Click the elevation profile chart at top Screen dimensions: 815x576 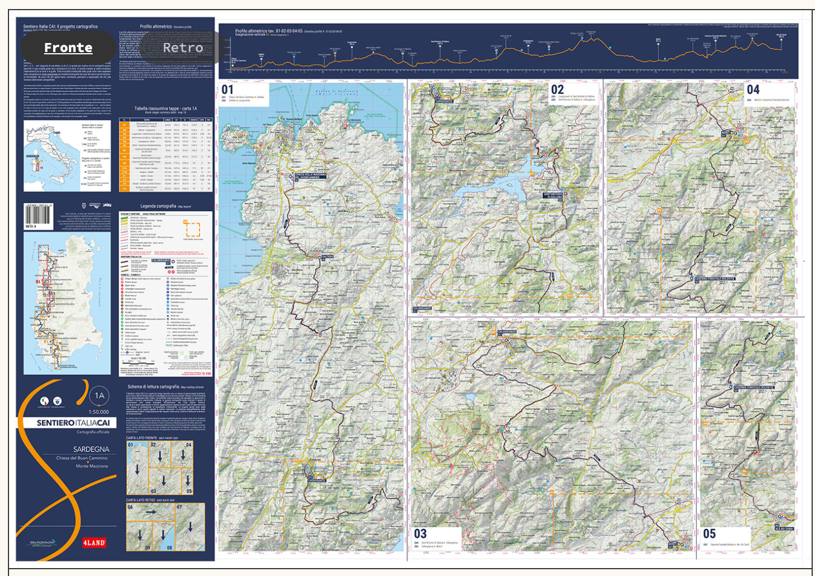[x=508, y=51]
